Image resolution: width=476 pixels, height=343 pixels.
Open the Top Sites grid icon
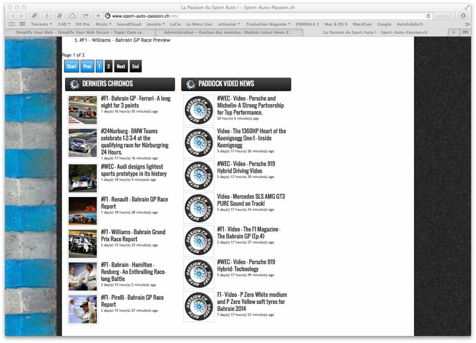pos(22,24)
